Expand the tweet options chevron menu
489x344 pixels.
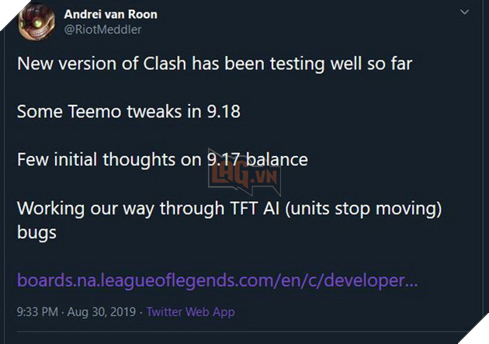pos(464,13)
